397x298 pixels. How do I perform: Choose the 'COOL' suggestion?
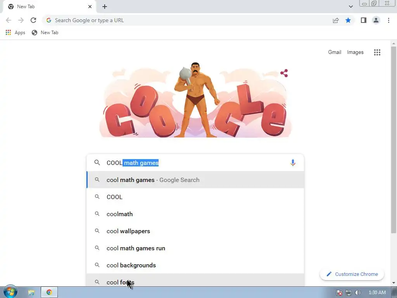[195, 197]
